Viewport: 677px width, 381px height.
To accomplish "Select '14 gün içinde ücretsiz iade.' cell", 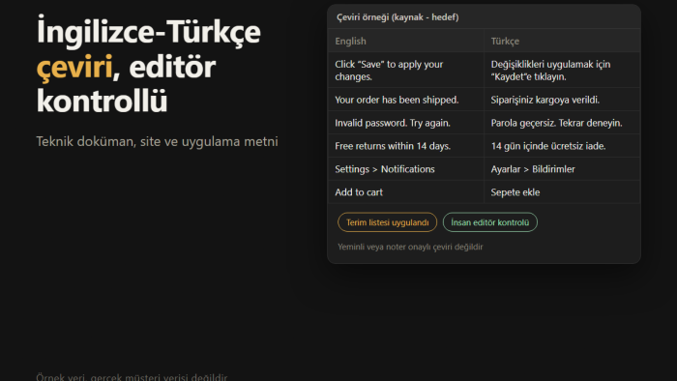I will coord(562,146).
